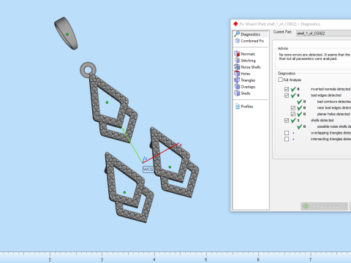
Task: Enable intersecting triangles detected checkbox
Action: pyautogui.click(x=287, y=139)
